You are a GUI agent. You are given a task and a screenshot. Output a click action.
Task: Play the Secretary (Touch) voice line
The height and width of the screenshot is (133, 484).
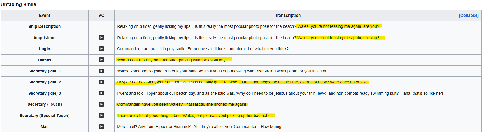click(101, 104)
